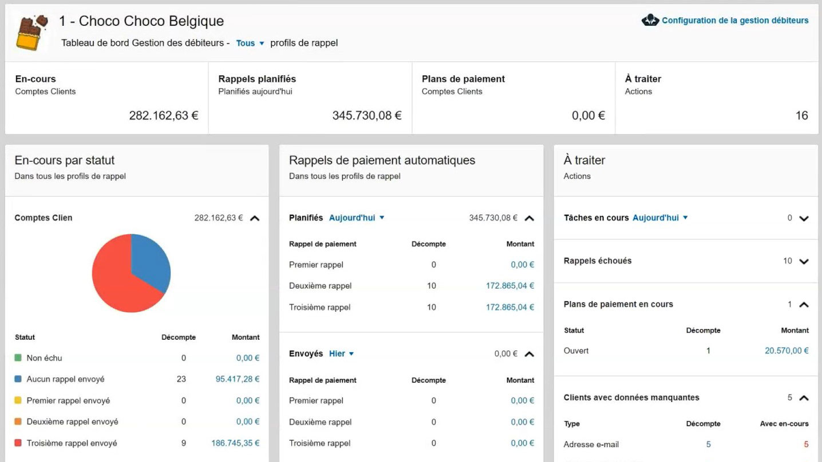Open the 95.417,28 € amount link
The height and width of the screenshot is (462, 822).
237,379
